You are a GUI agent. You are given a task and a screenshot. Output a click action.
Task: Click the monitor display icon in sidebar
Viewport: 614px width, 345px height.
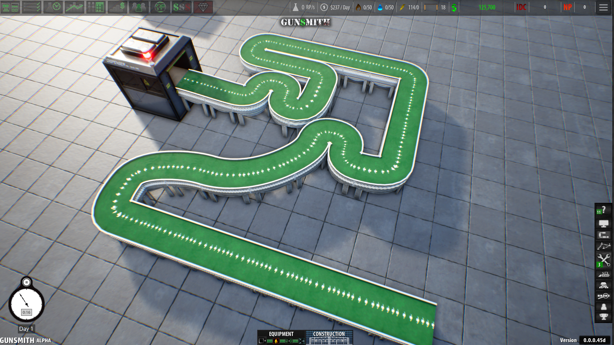603,224
